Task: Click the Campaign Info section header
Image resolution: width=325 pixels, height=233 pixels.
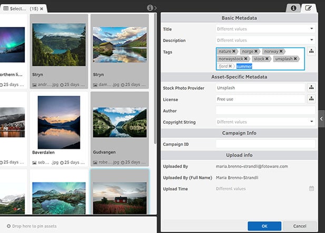Action: tap(239, 133)
